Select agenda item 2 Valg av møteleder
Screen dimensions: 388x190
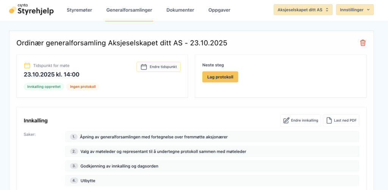pos(163,151)
